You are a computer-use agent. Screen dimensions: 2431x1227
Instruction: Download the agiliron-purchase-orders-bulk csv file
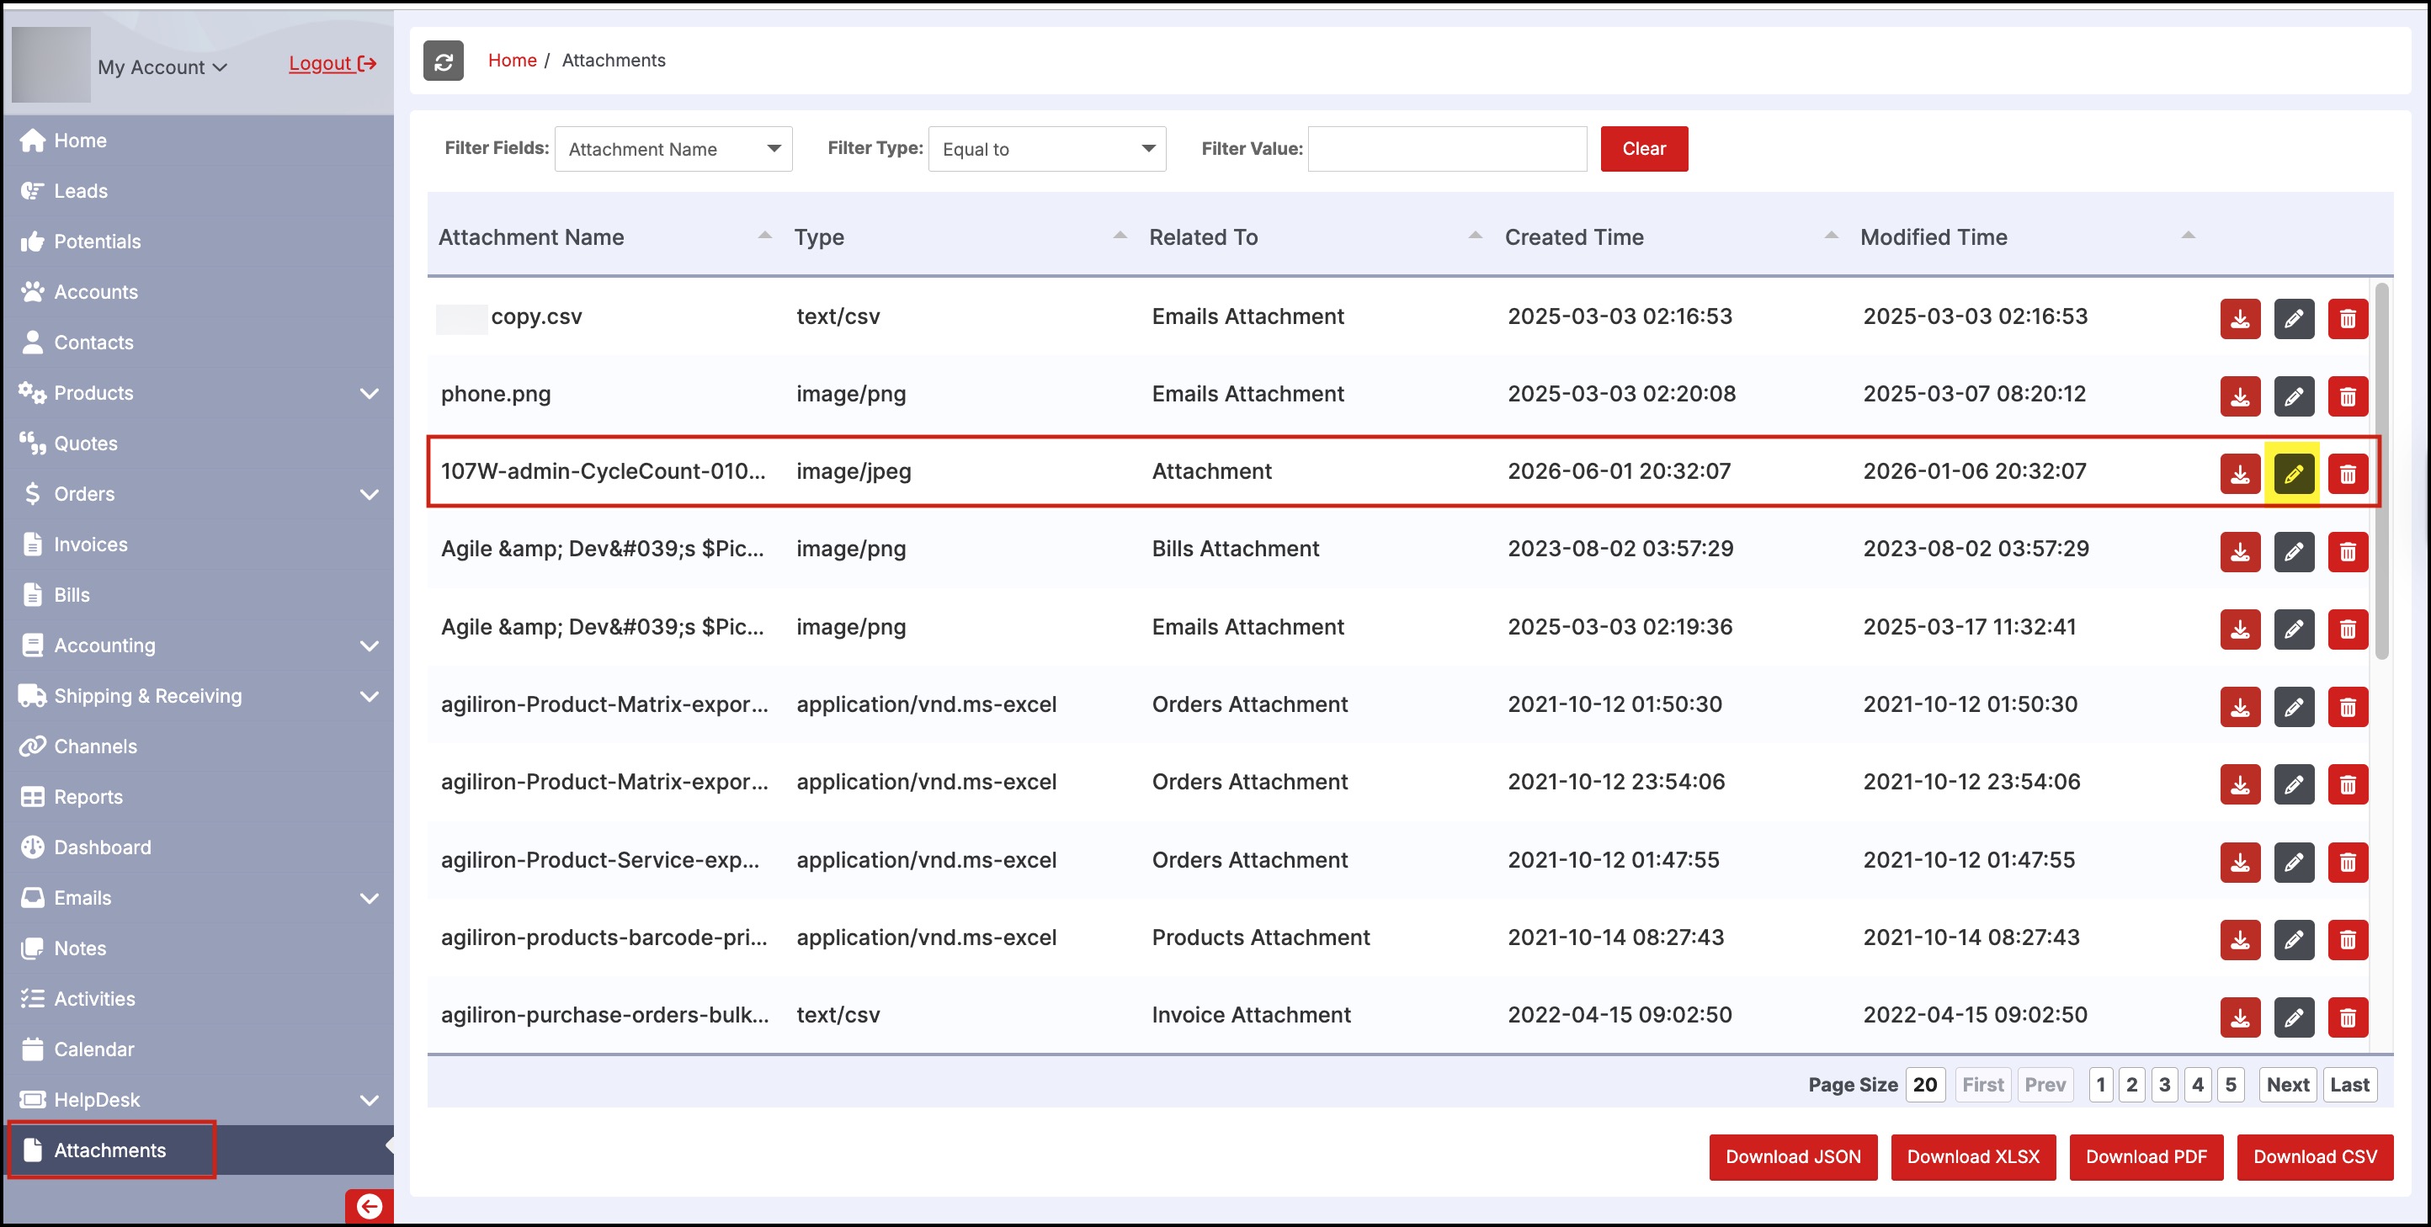click(x=2239, y=1017)
